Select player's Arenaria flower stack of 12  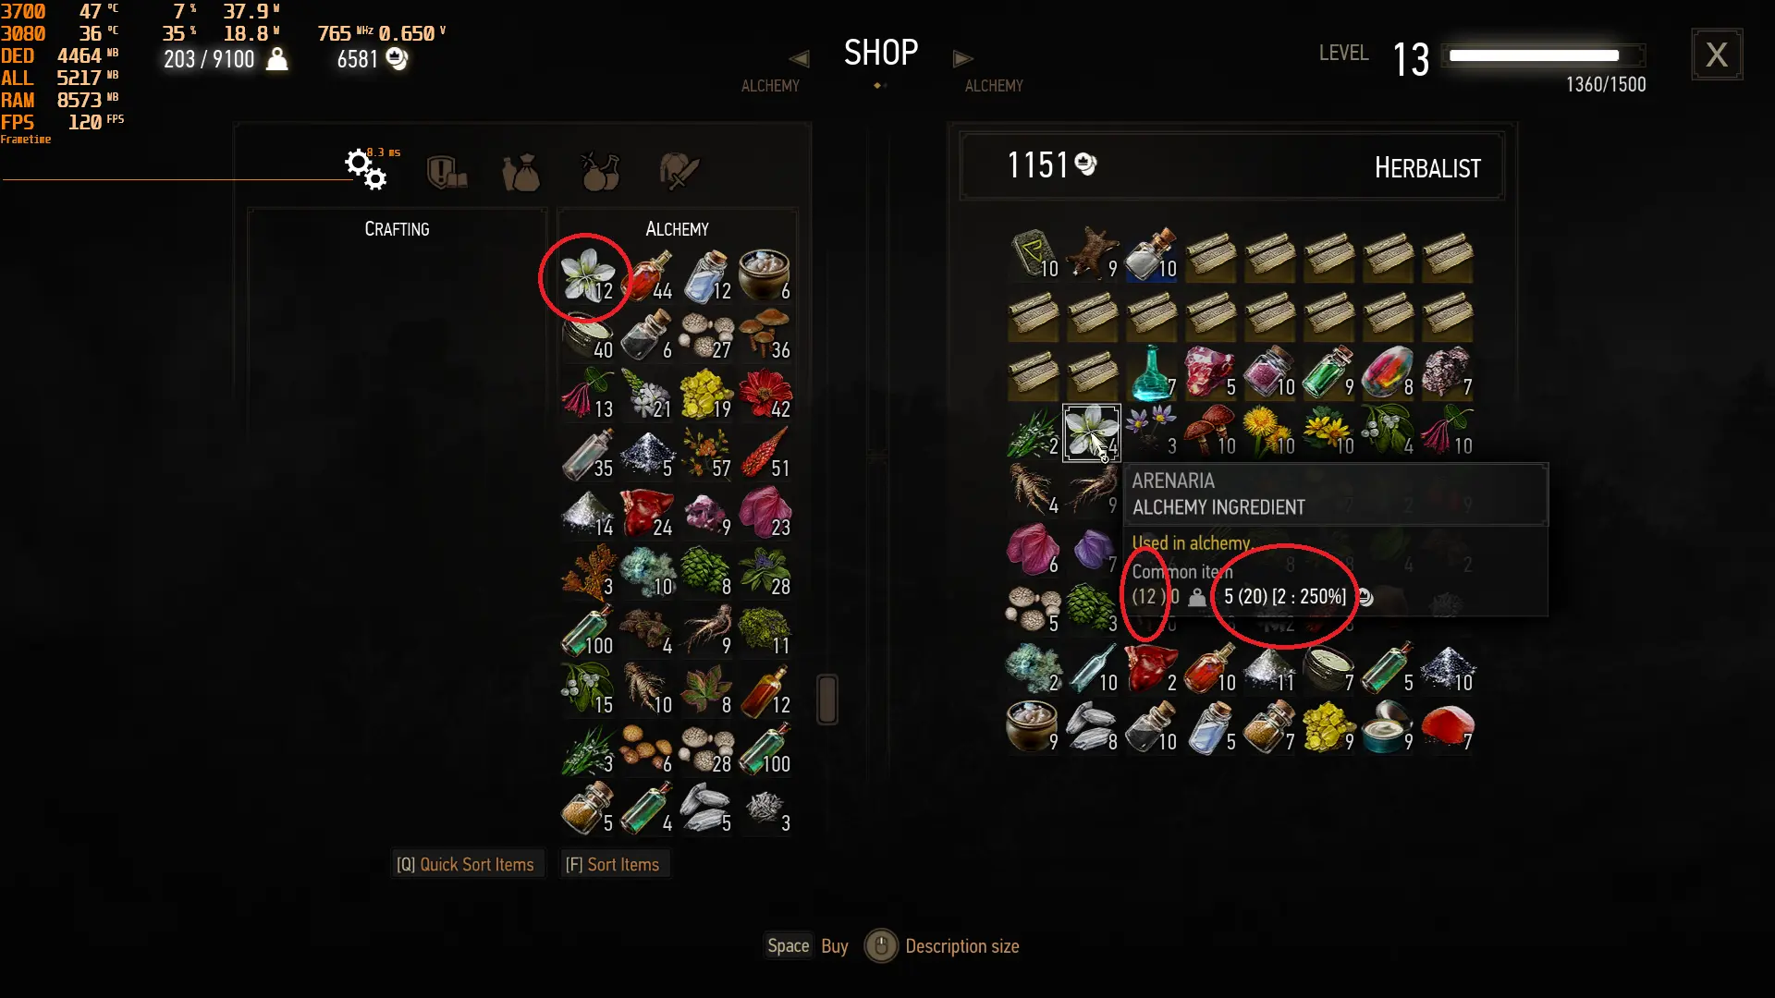pos(588,275)
